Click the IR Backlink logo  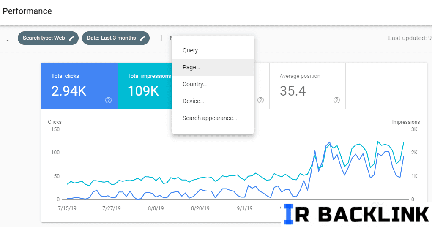tap(356, 214)
